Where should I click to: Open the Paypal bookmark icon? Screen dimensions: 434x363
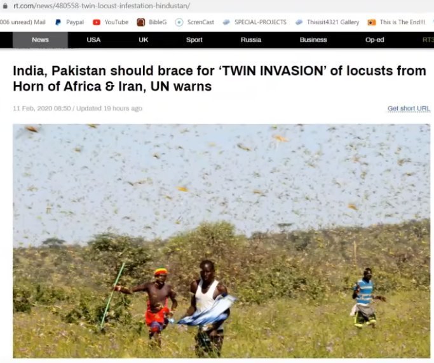click(58, 22)
